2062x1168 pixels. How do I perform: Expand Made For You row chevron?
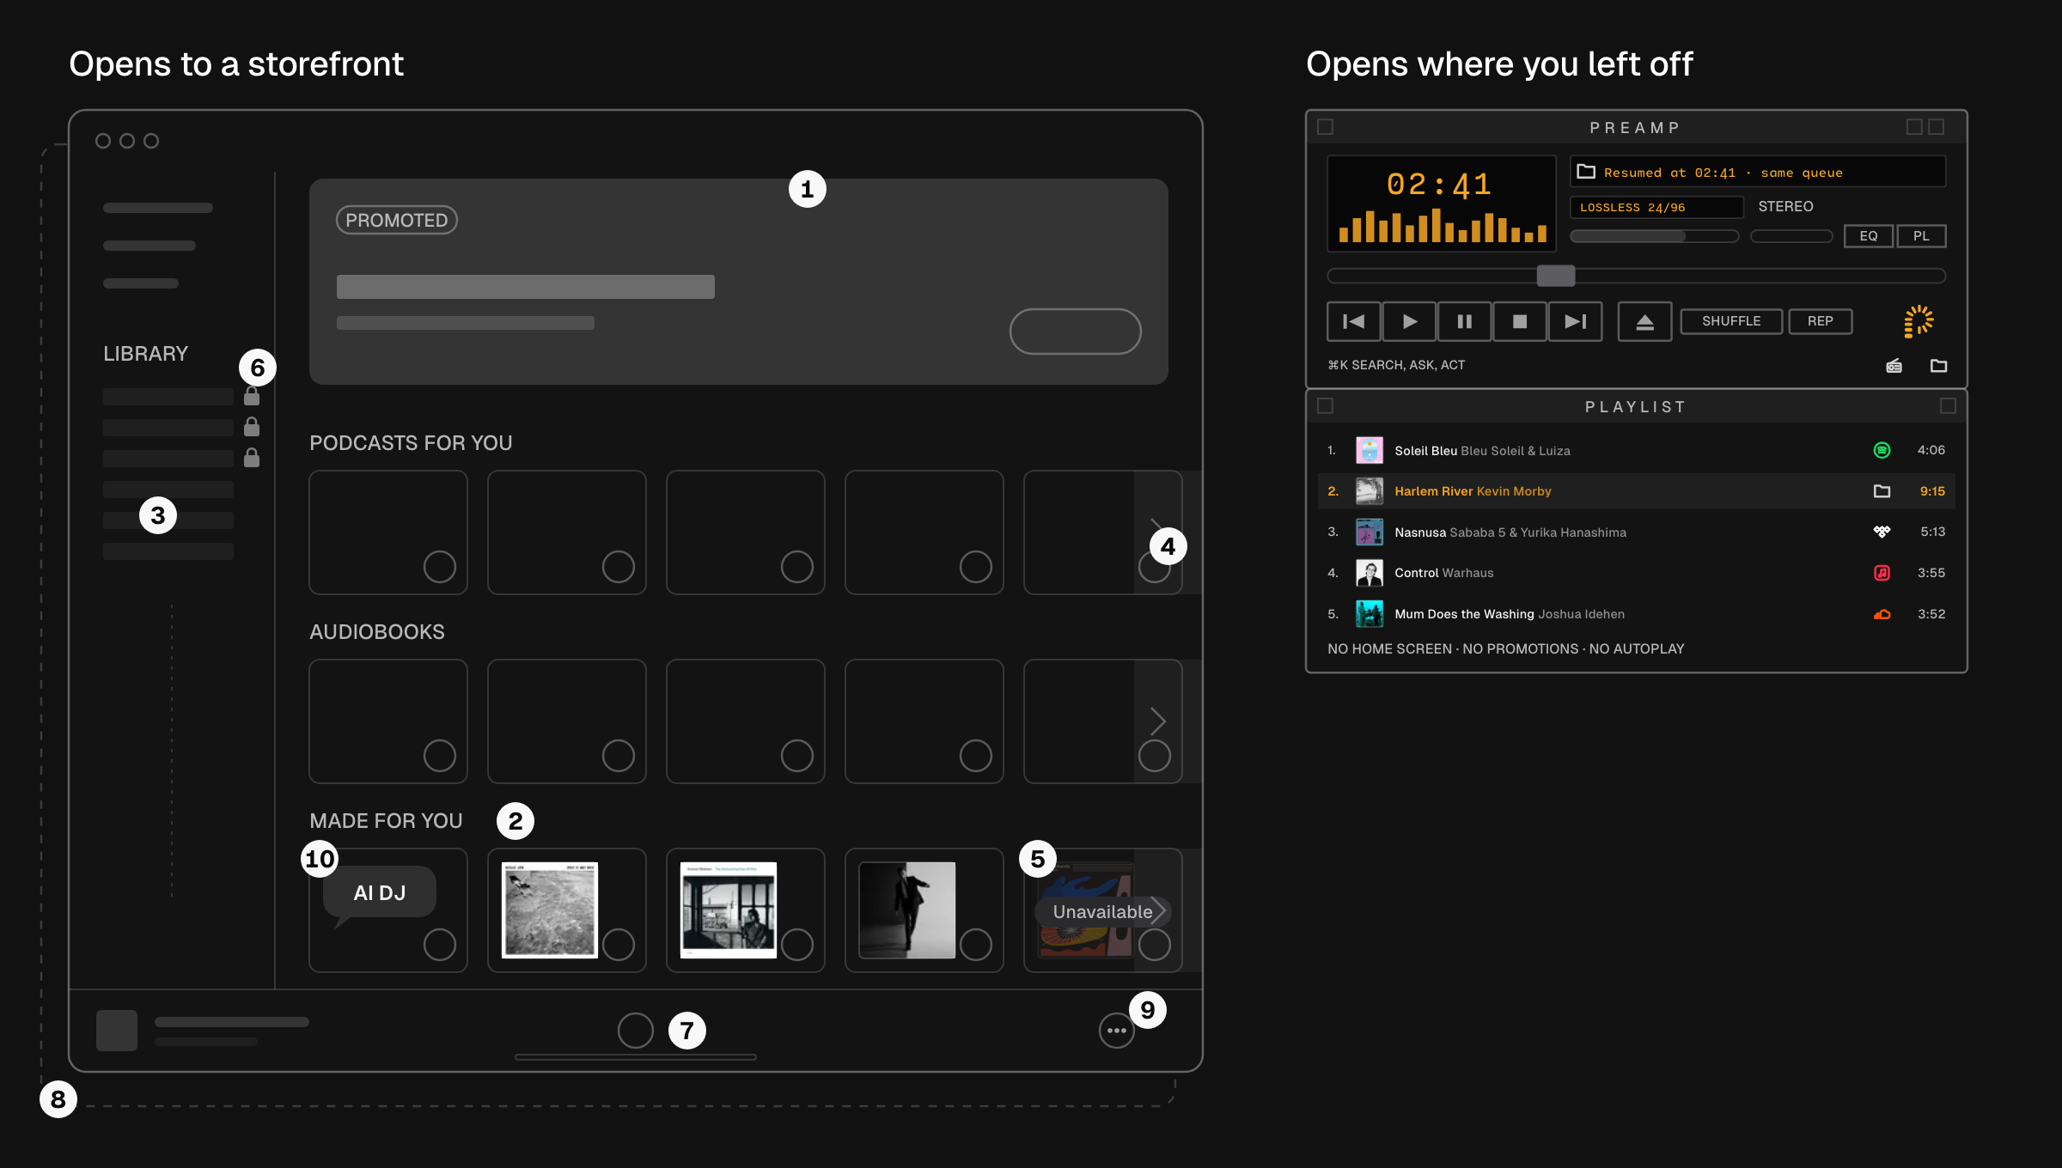1159,909
